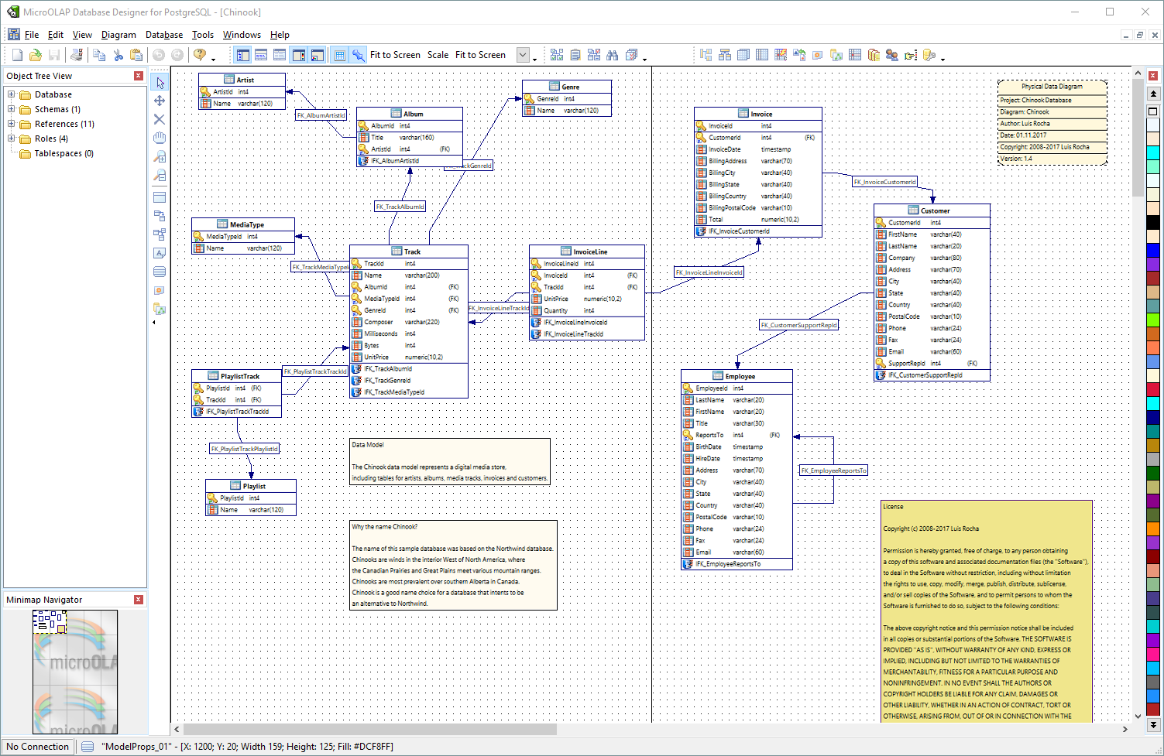Select the hand pan tool
The height and width of the screenshot is (756, 1164).
point(160,138)
